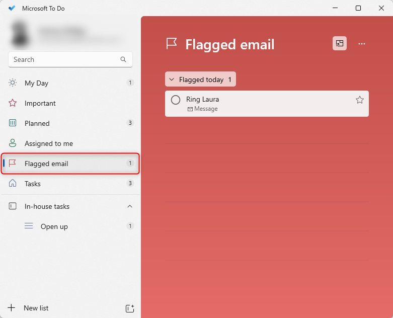
Task: Click the Flagged email count badge
Action: [130, 163]
